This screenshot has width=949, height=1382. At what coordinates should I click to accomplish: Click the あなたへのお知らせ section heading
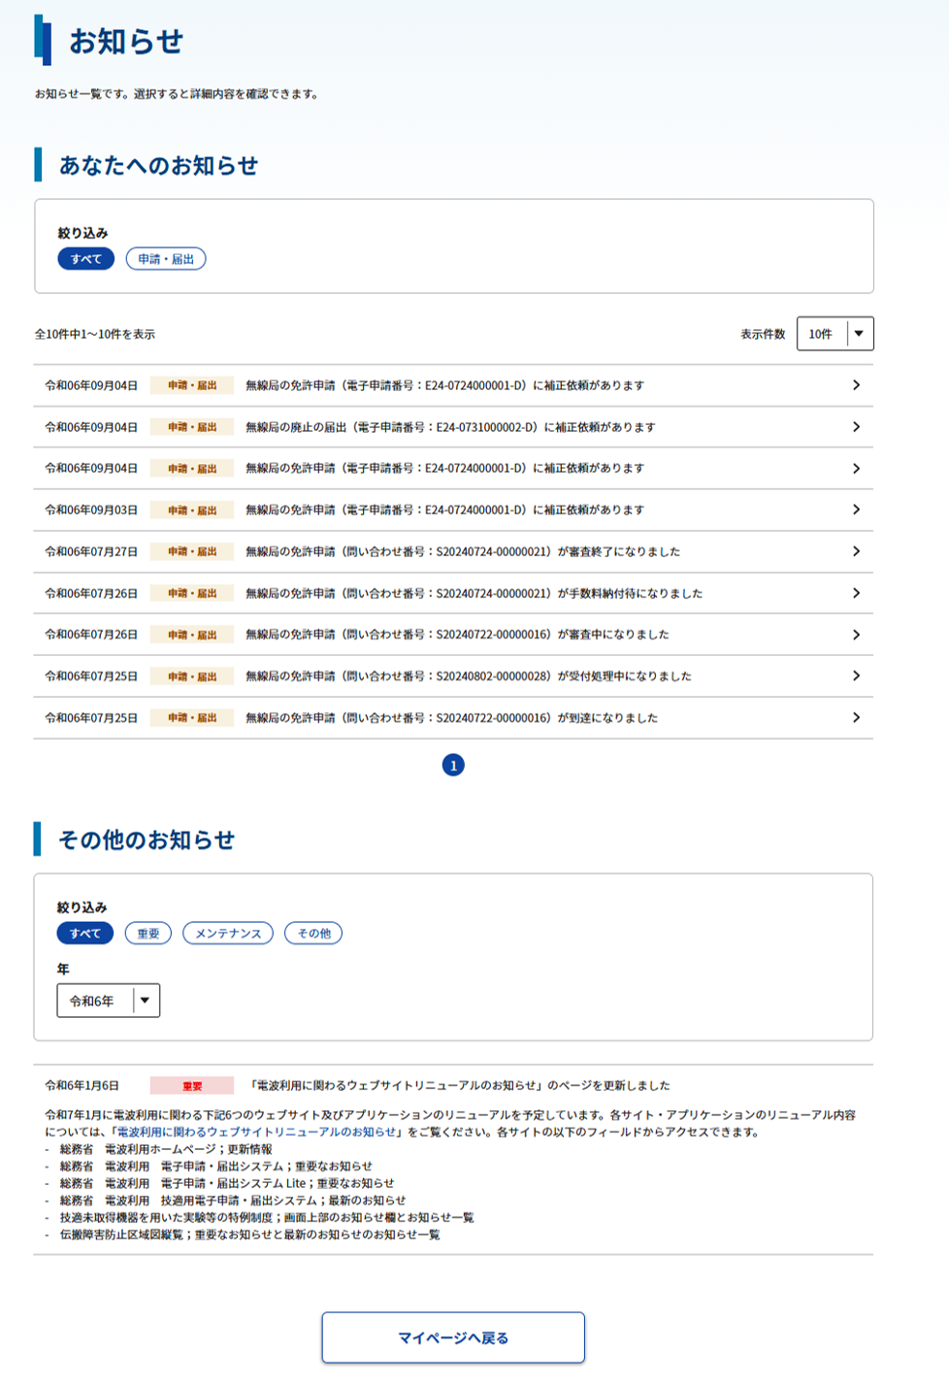click(158, 166)
